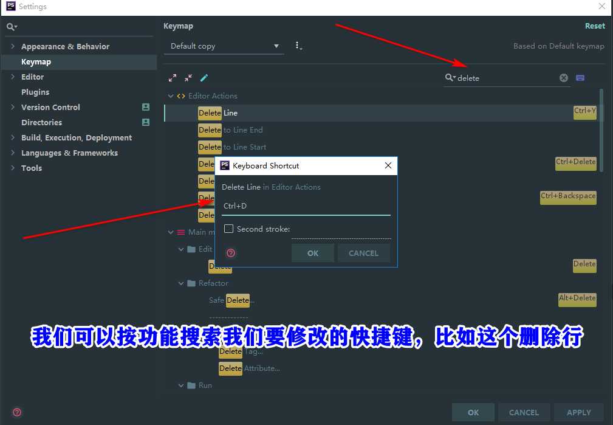Click the project-level icon beside Version Control
This screenshot has height=425, width=613.
coord(145,107)
